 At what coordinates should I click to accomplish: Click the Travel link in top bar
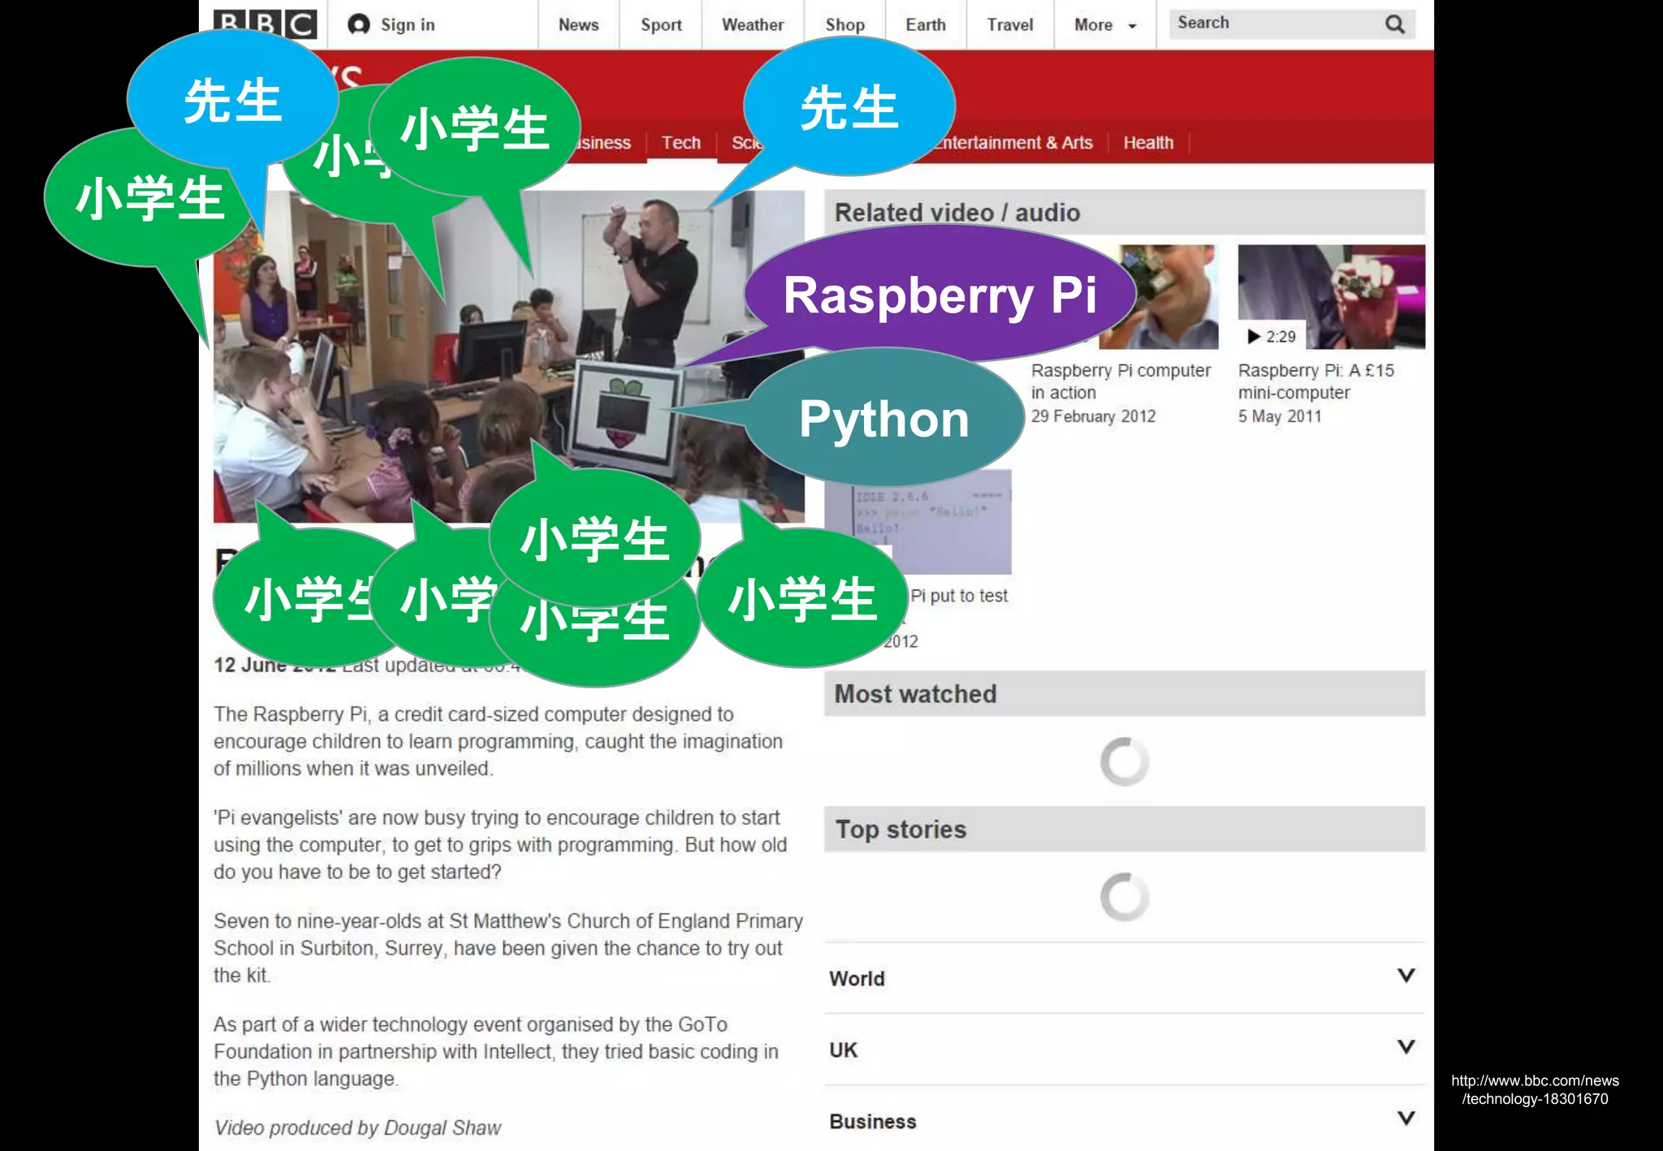(1009, 25)
